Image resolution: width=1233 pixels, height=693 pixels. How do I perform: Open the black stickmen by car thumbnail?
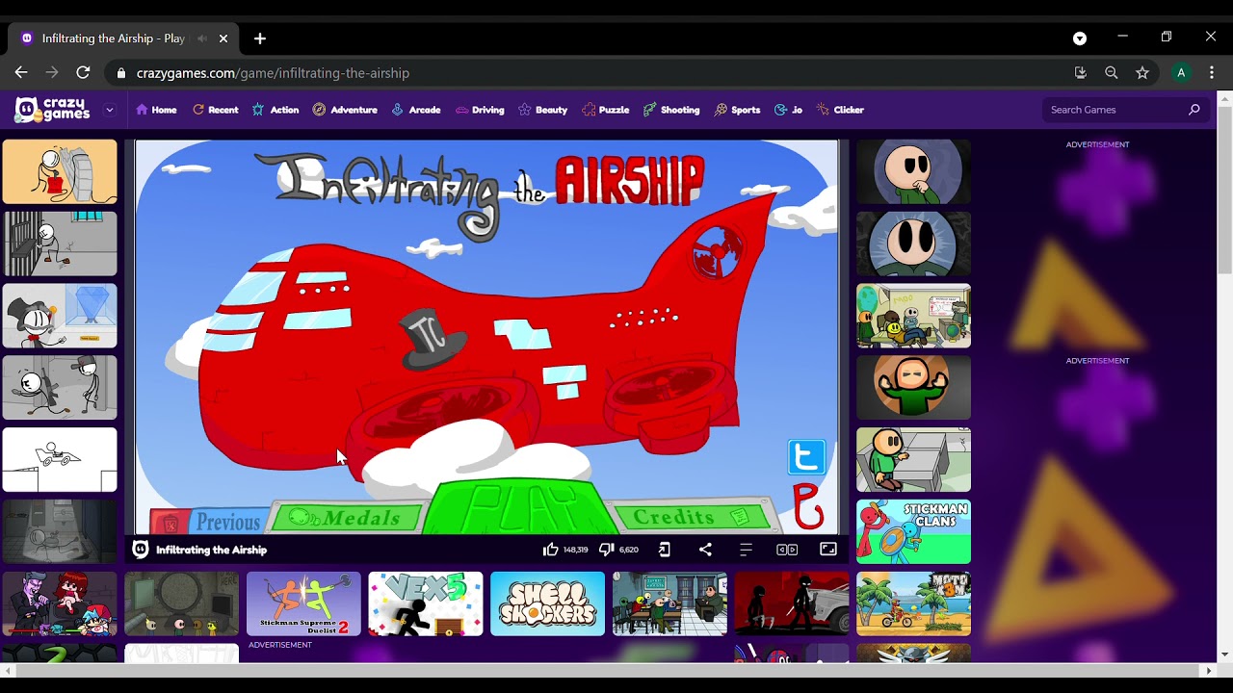point(792,603)
